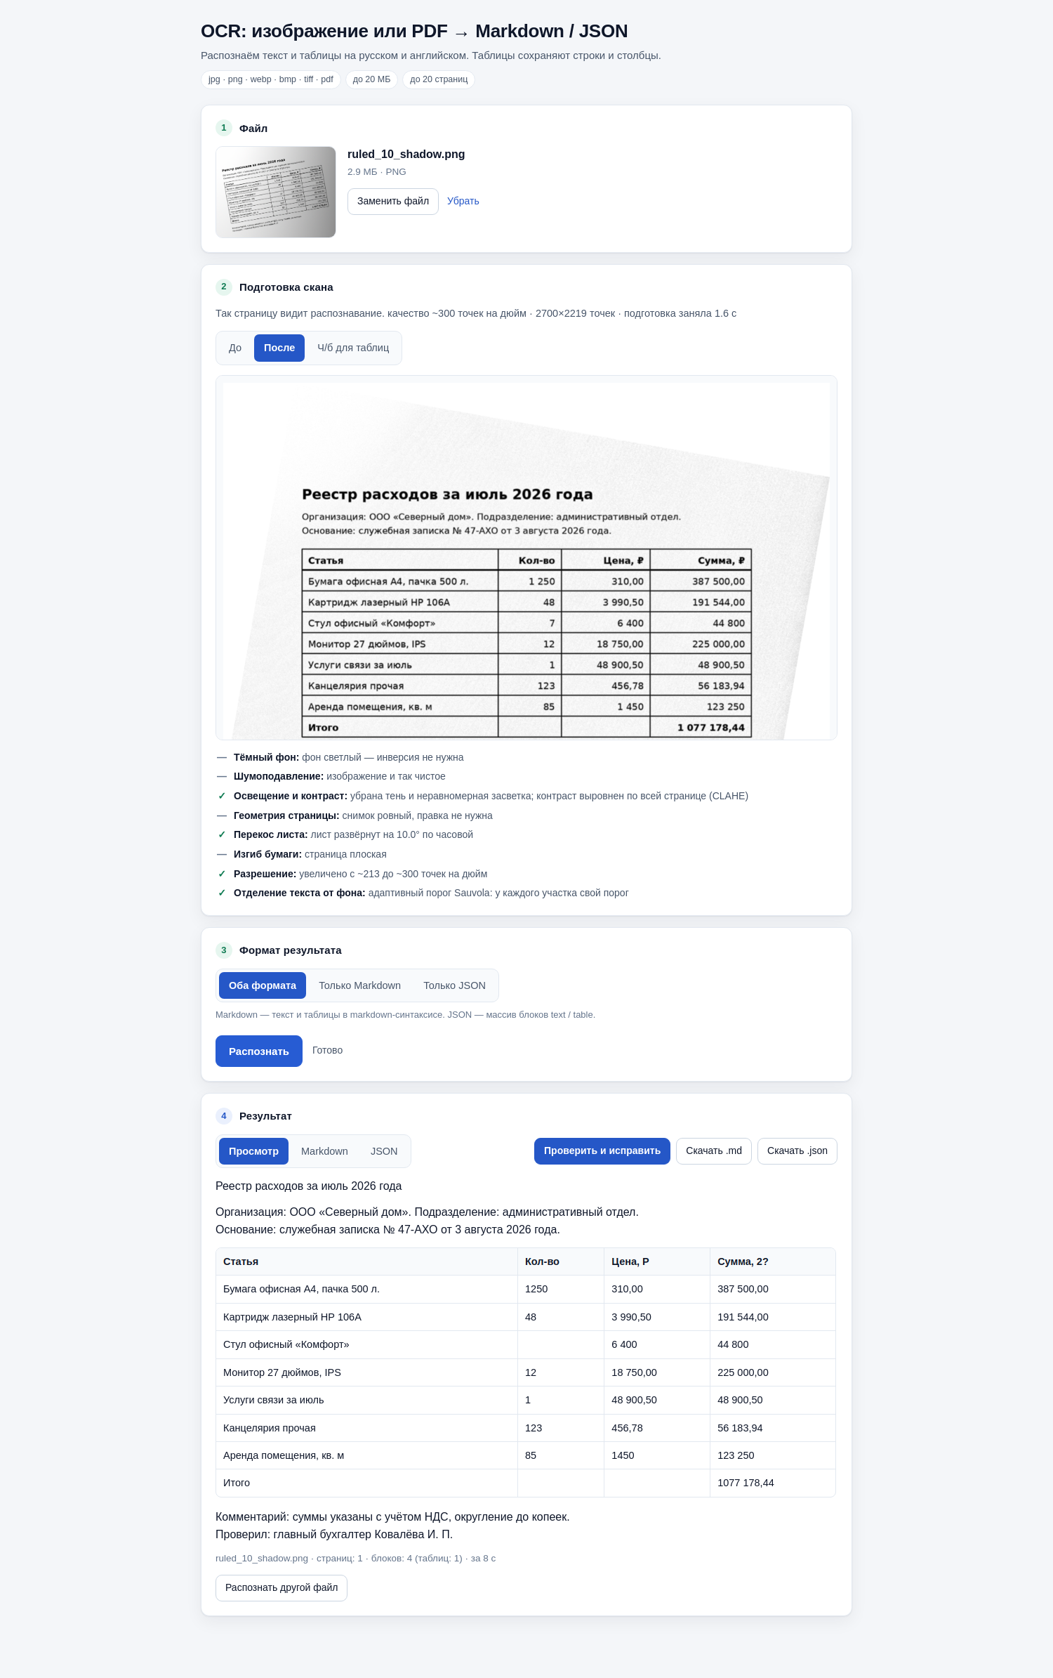Screen dimensions: 1053x1678
Task: Select the После preview tab
Action: pos(279,348)
